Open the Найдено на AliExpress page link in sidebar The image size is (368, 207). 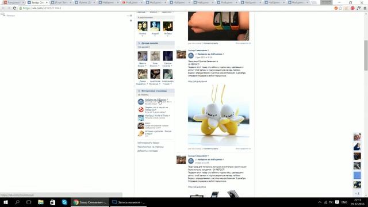(x=156, y=99)
